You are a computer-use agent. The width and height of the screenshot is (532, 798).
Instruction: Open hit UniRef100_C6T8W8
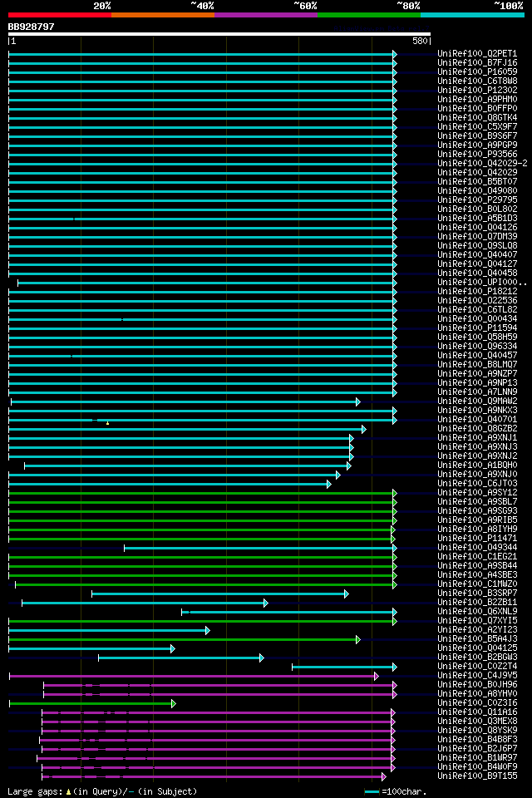477,81
